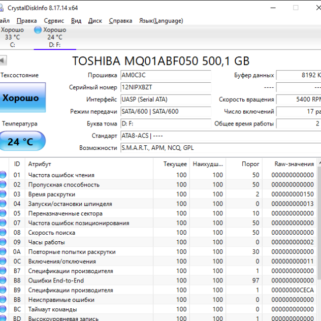Select row Запуски/остановки шпинделя
This screenshot has height=321, width=321.
[158, 204]
